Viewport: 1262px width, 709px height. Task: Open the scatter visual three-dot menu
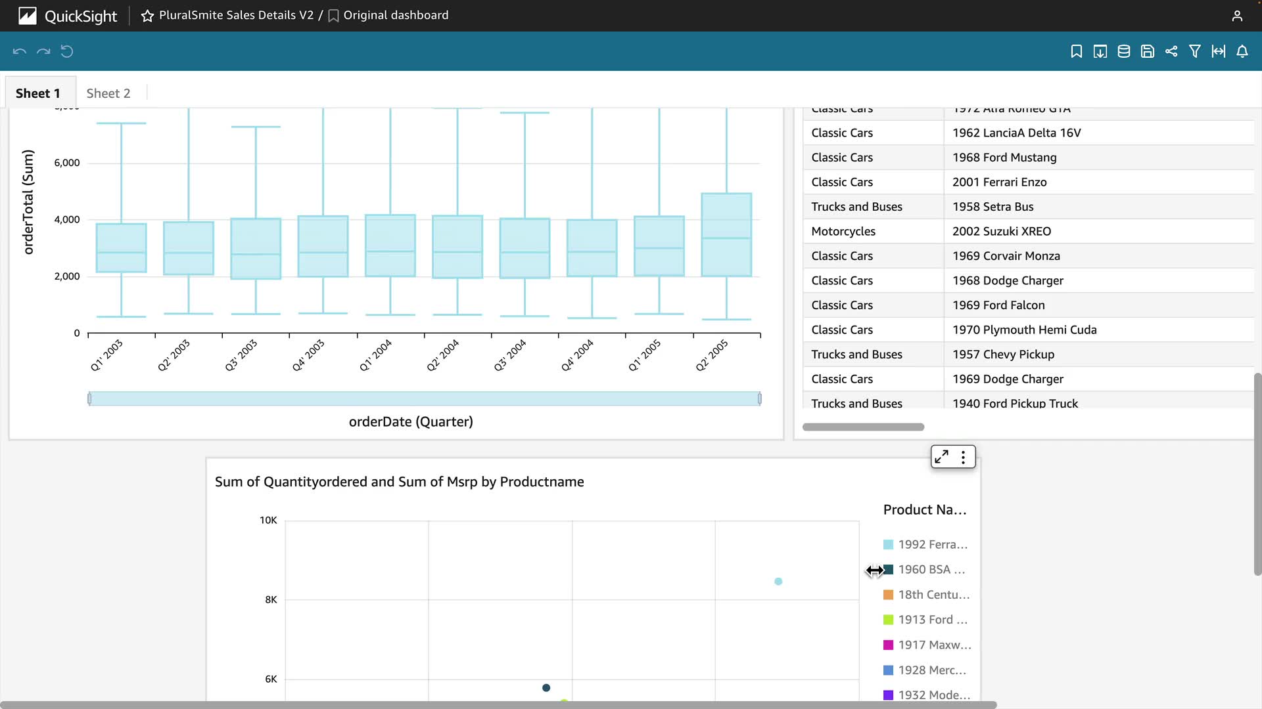[963, 457]
